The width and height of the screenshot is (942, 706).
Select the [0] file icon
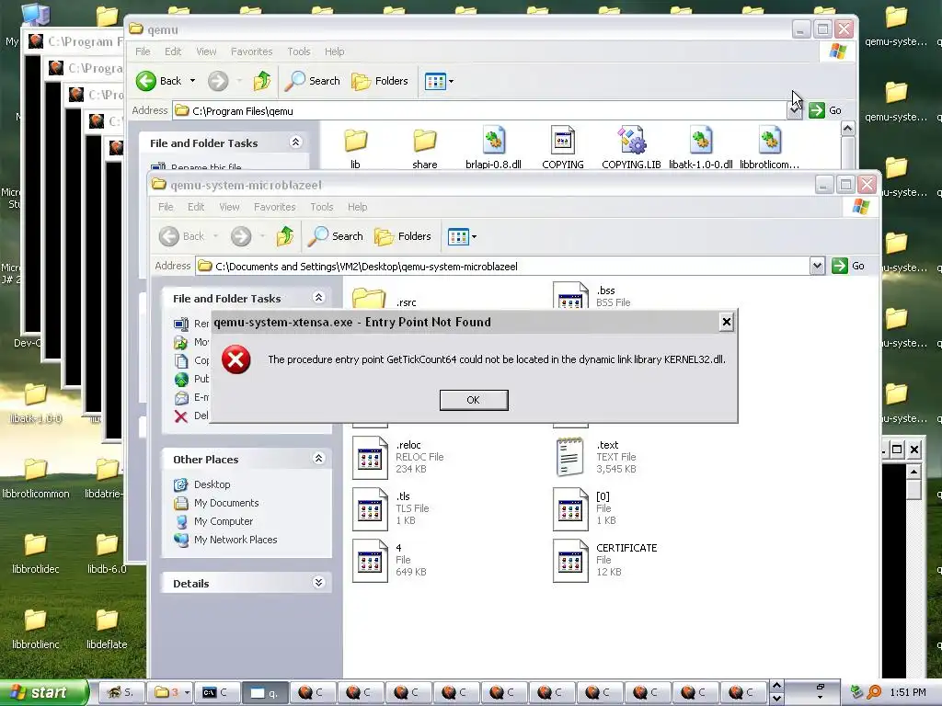(x=570, y=509)
